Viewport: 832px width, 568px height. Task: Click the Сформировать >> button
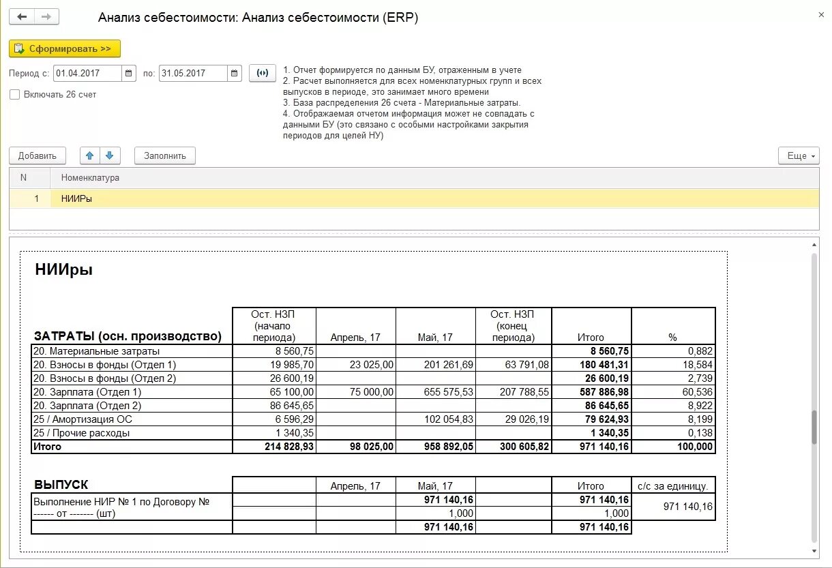point(65,48)
